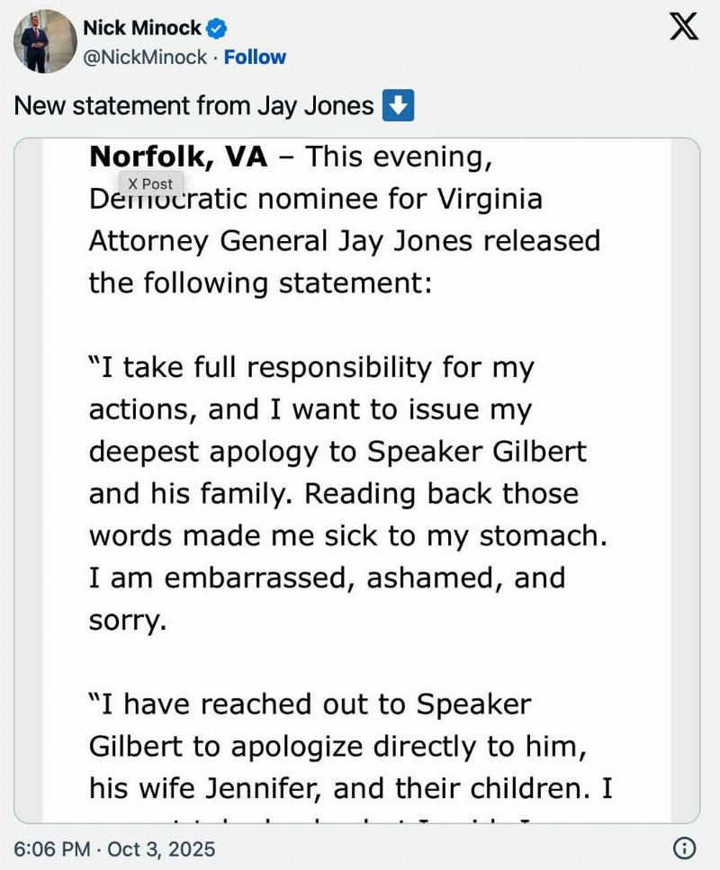The height and width of the screenshot is (870, 720).
Task: Click the Nick Minock display name
Action: 142,29
